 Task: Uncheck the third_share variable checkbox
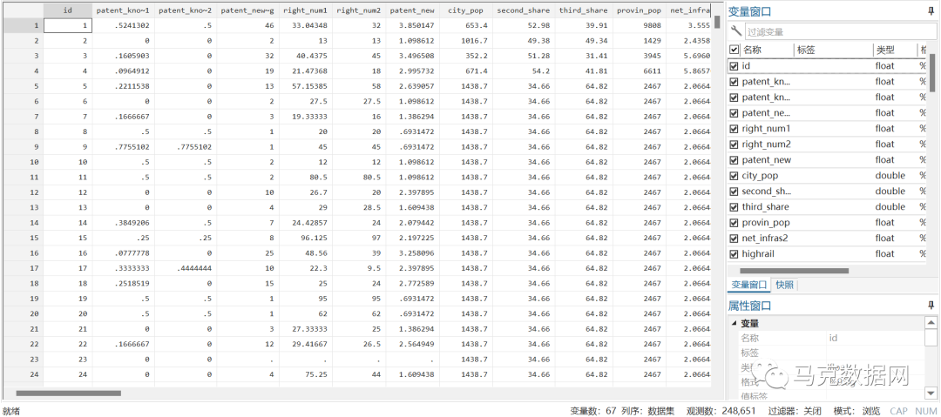click(x=734, y=206)
